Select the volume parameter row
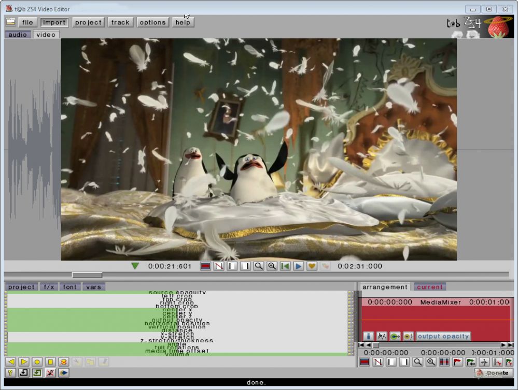Screen dimensions: 518x390 click(177, 354)
